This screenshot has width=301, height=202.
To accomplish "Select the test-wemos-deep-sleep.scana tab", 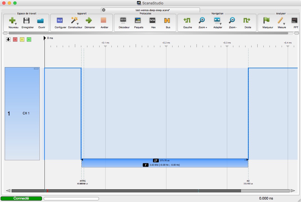I will pyautogui.click(x=151, y=10).
